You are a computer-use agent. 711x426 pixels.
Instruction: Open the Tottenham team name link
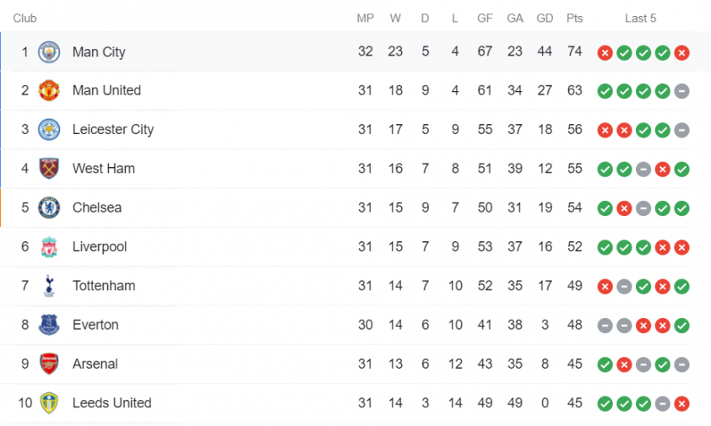[x=104, y=285]
